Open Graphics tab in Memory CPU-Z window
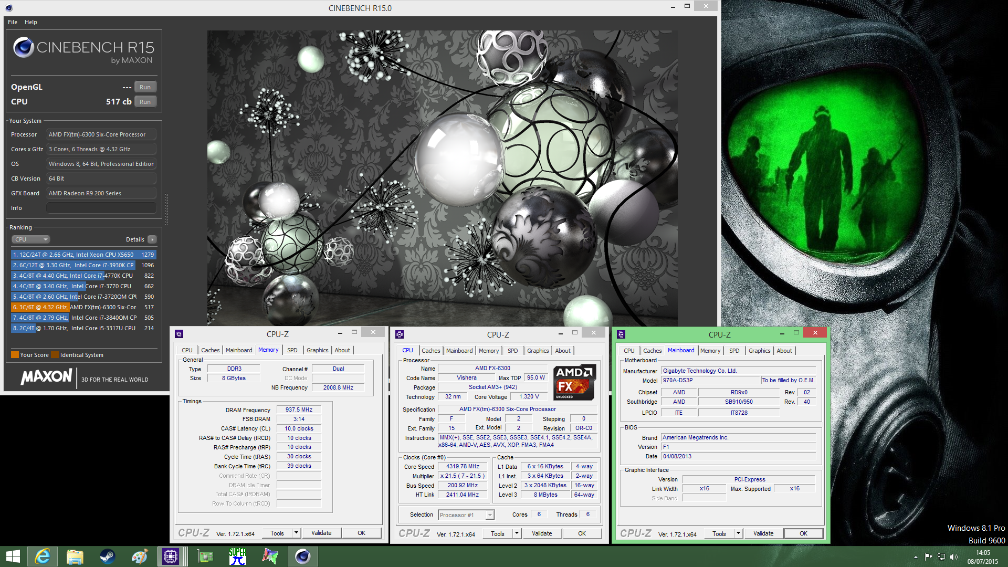Viewport: 1008px width, 567px height. (x=317, y=350)
